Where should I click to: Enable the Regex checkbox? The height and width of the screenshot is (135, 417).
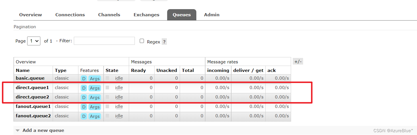(x=142, y=41)
